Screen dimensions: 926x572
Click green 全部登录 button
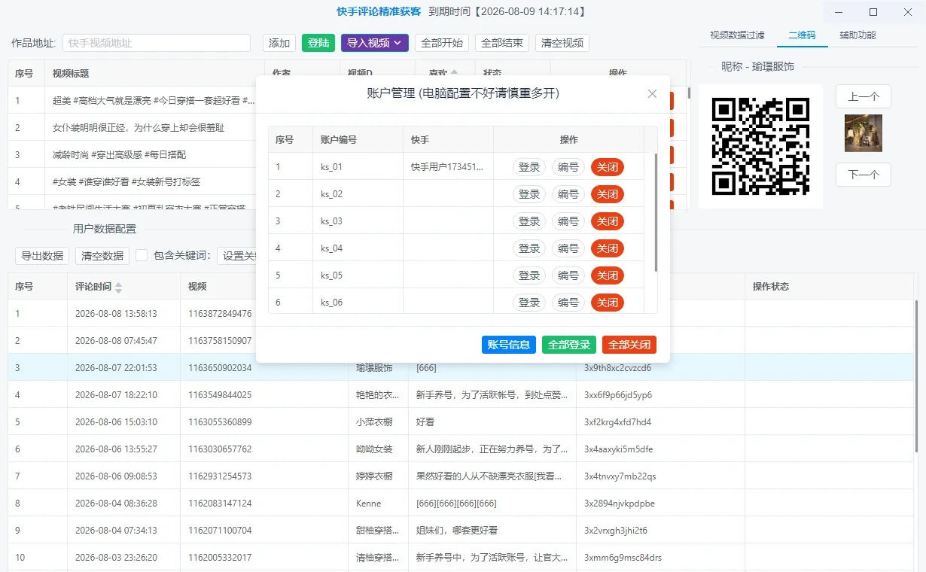pyautogui.click(x=569, y=345)
